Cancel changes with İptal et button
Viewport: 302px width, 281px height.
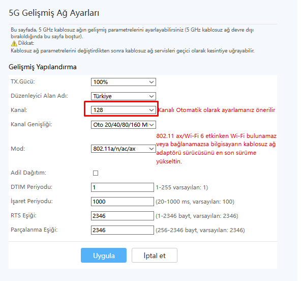155,256
